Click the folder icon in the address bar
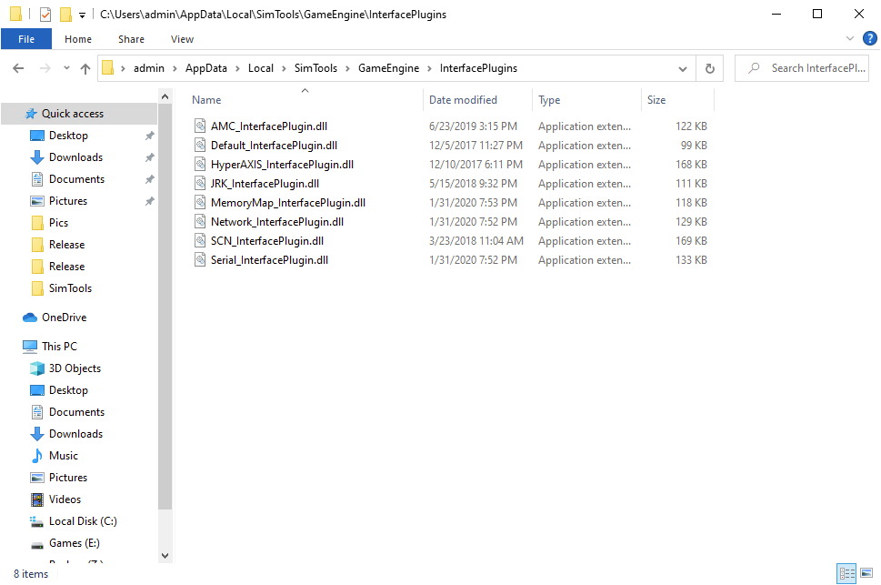The height and width of the screenshot is (585, 881). (x=108, y=68)
